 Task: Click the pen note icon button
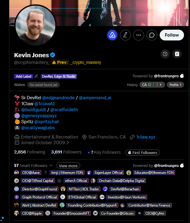click(x=125, y=35)
